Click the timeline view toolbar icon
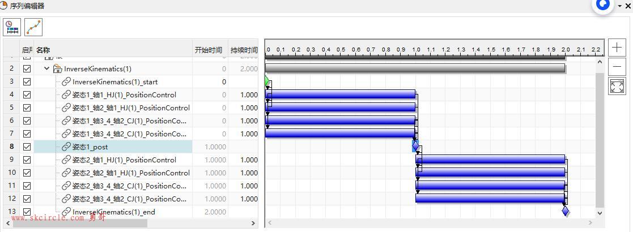The image size is (633, 232). 12,27
